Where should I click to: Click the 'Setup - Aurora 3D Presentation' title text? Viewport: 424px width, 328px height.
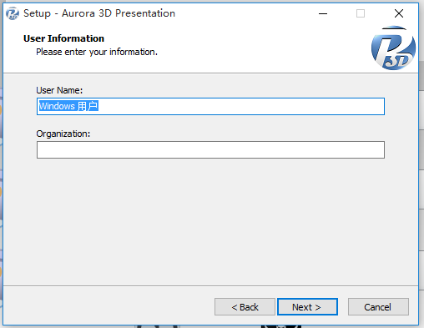99,13
